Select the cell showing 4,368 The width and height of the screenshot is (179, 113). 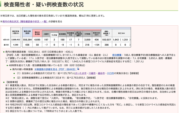tap(16, 45)
